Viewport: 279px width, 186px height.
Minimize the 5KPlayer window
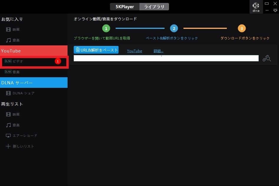pos(267,11)
